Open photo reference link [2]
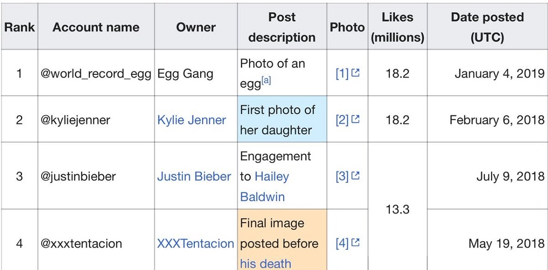 342,120
